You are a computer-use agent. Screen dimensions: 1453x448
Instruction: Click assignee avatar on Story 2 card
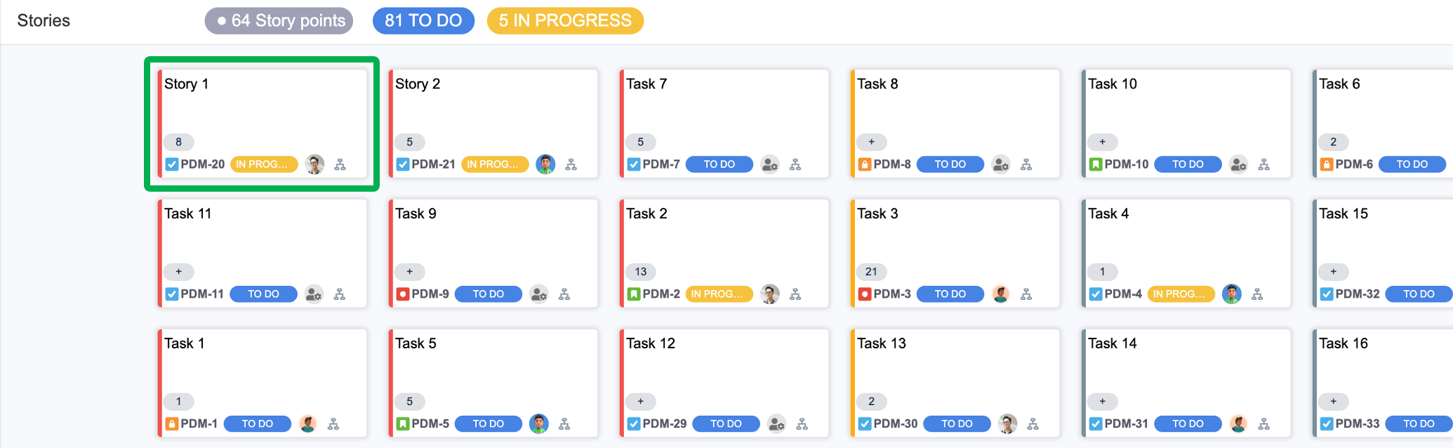(x=545, y=164)
